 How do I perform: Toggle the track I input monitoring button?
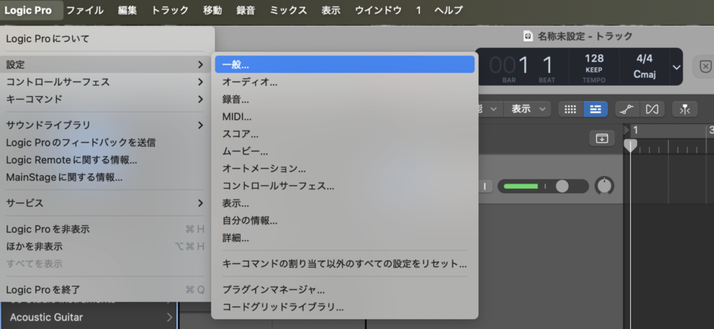pos(485,186)
